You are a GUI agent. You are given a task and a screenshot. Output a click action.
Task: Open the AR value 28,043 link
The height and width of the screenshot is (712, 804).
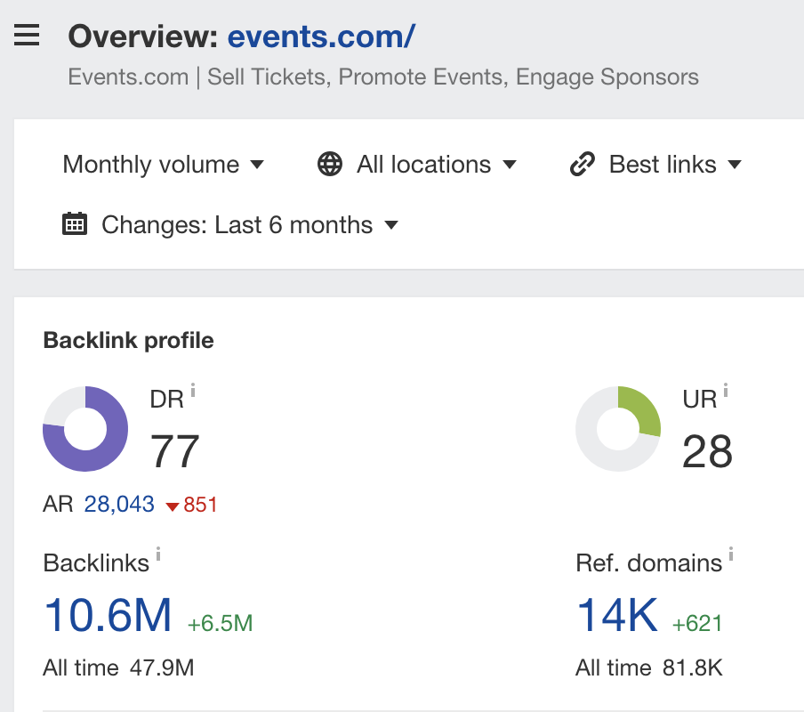click(x=119, y=505)
